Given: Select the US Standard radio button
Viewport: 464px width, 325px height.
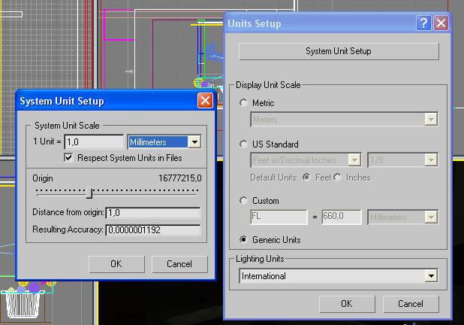Looking at the screenshot, I should (243, 144).
